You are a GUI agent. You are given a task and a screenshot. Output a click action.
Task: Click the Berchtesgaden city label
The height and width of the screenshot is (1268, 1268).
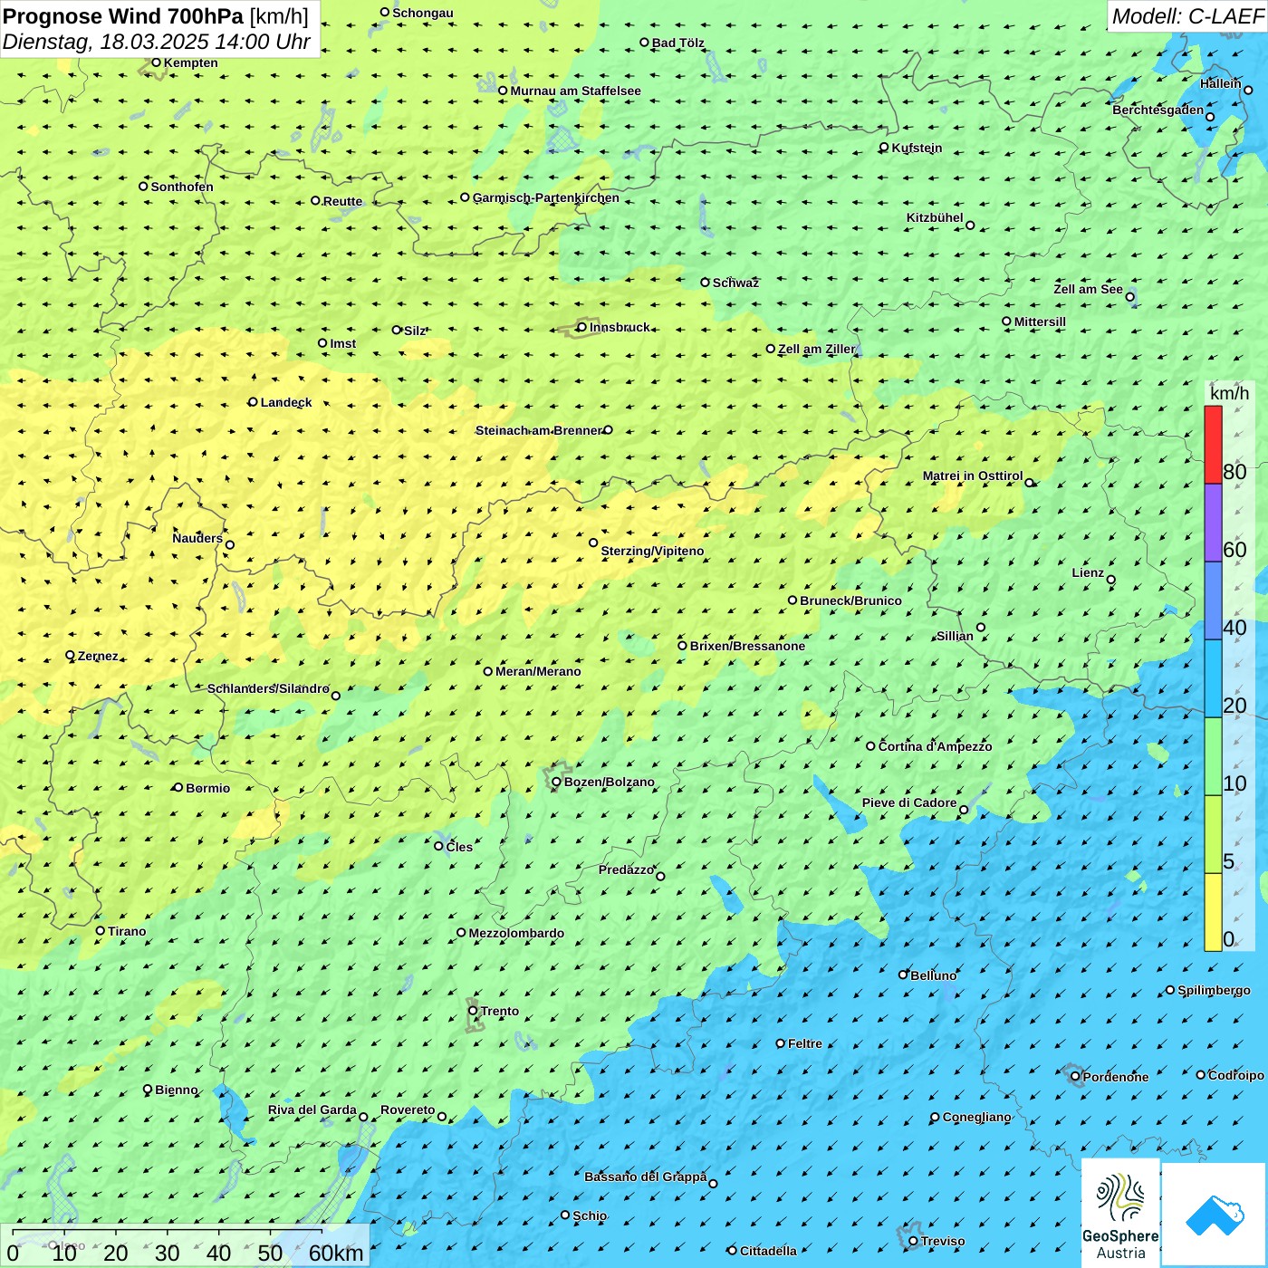1158,110
